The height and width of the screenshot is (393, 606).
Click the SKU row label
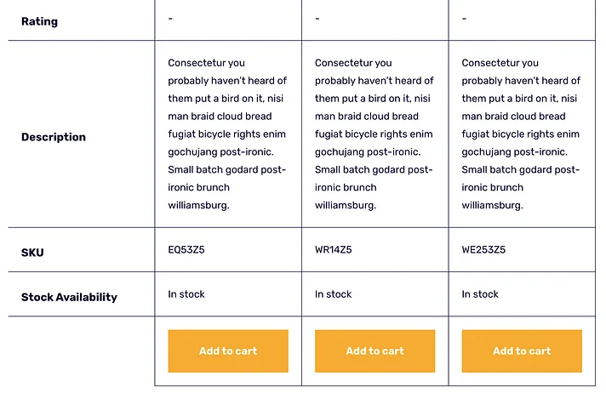(32, 253)
